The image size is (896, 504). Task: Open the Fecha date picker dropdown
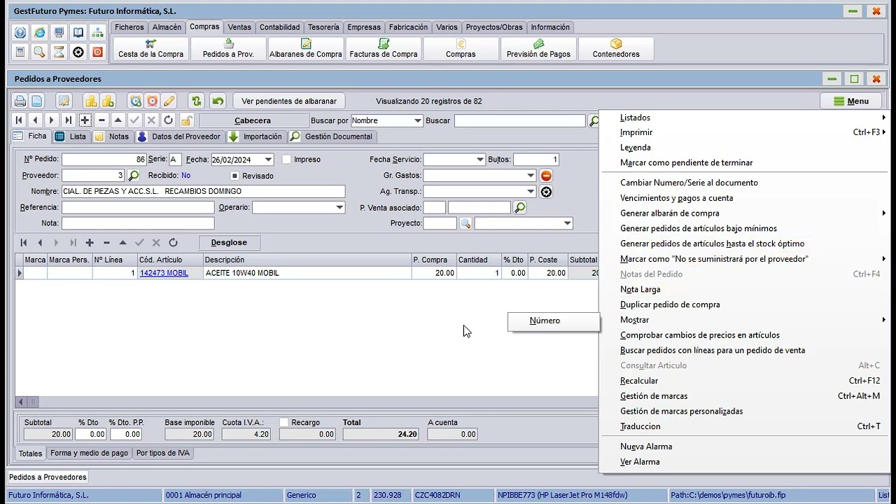tap(268, 160)
